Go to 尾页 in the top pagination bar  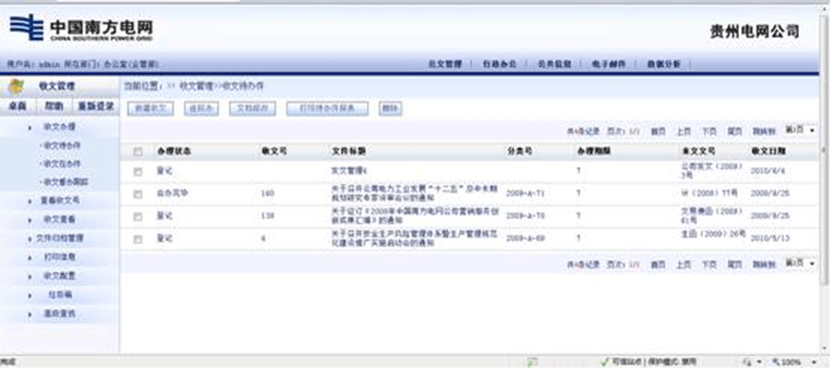pyautogui.click(x=735, y=131)
